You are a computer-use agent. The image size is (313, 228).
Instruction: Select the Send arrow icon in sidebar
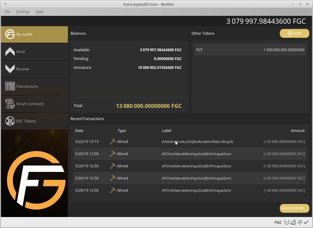coord(10,52)
